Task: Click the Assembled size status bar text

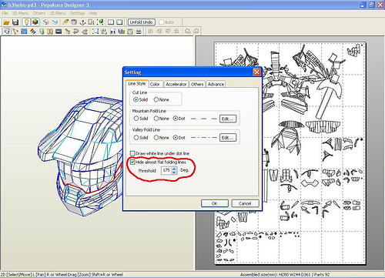Action: coord(285,275)
